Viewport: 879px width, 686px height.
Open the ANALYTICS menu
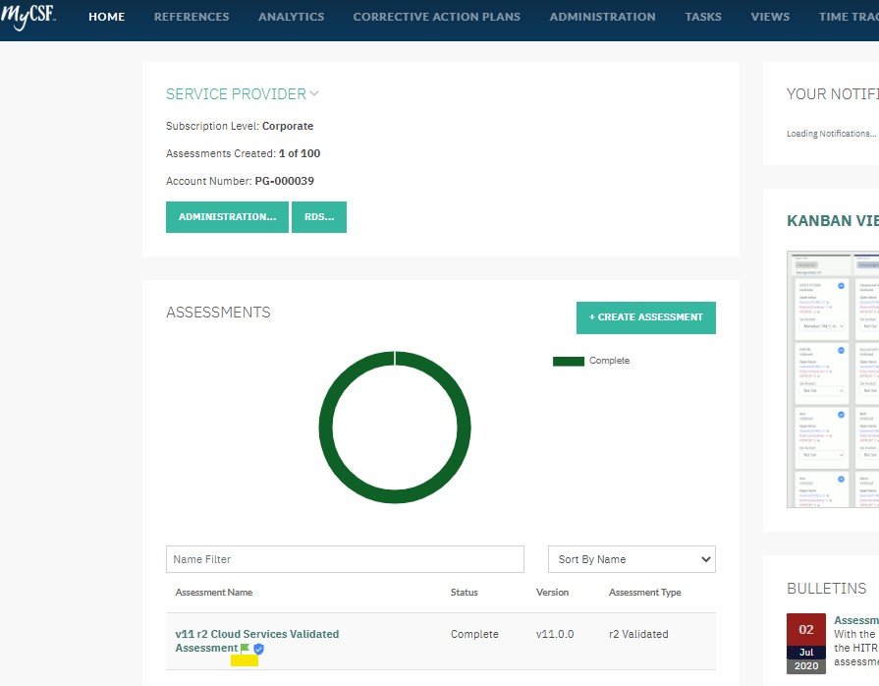(x=292, y=17)
